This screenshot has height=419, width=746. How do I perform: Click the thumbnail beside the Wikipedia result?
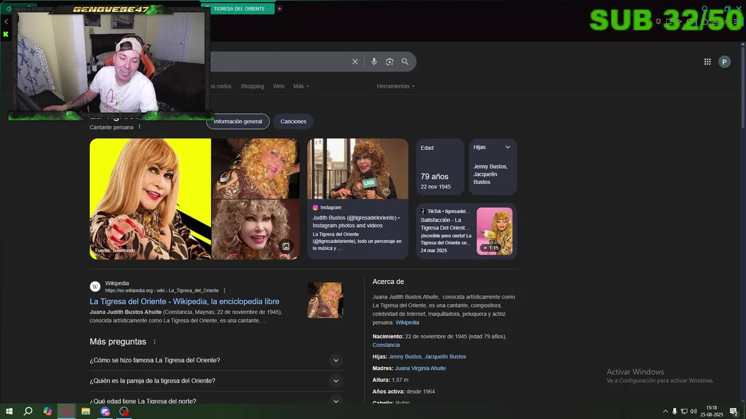coord(325,300)
